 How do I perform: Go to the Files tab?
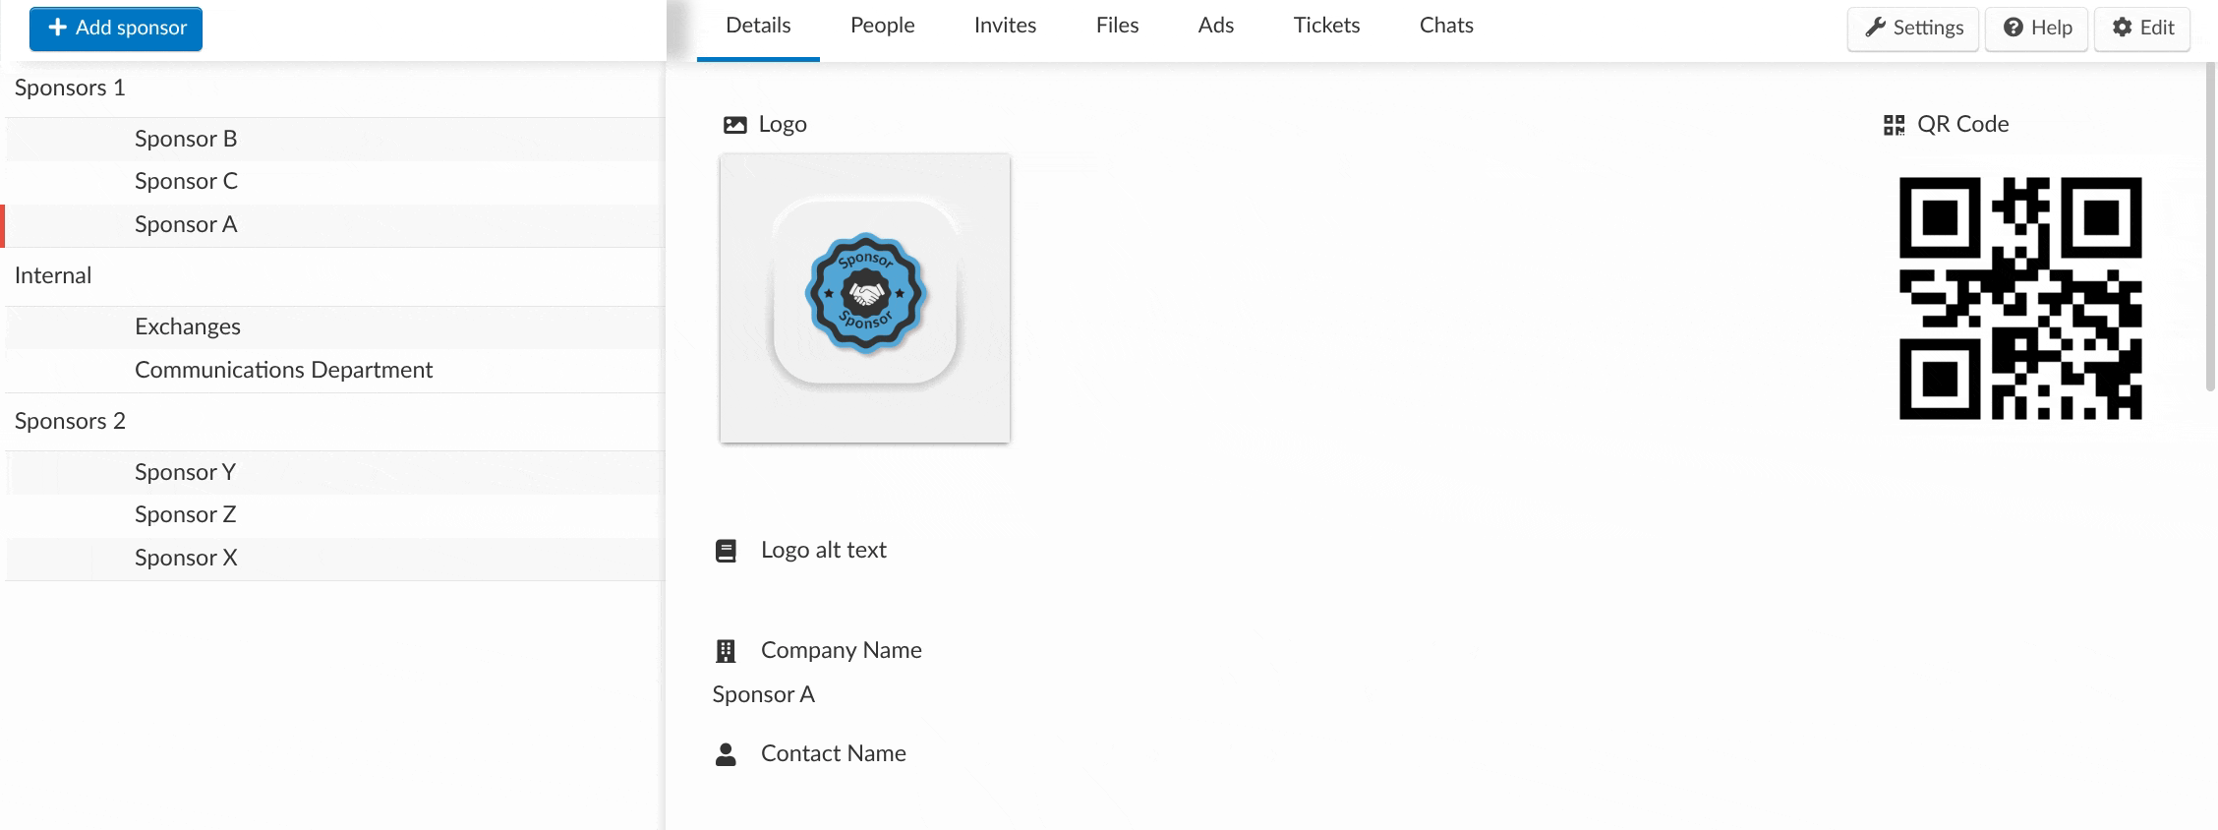[1117, 26]
